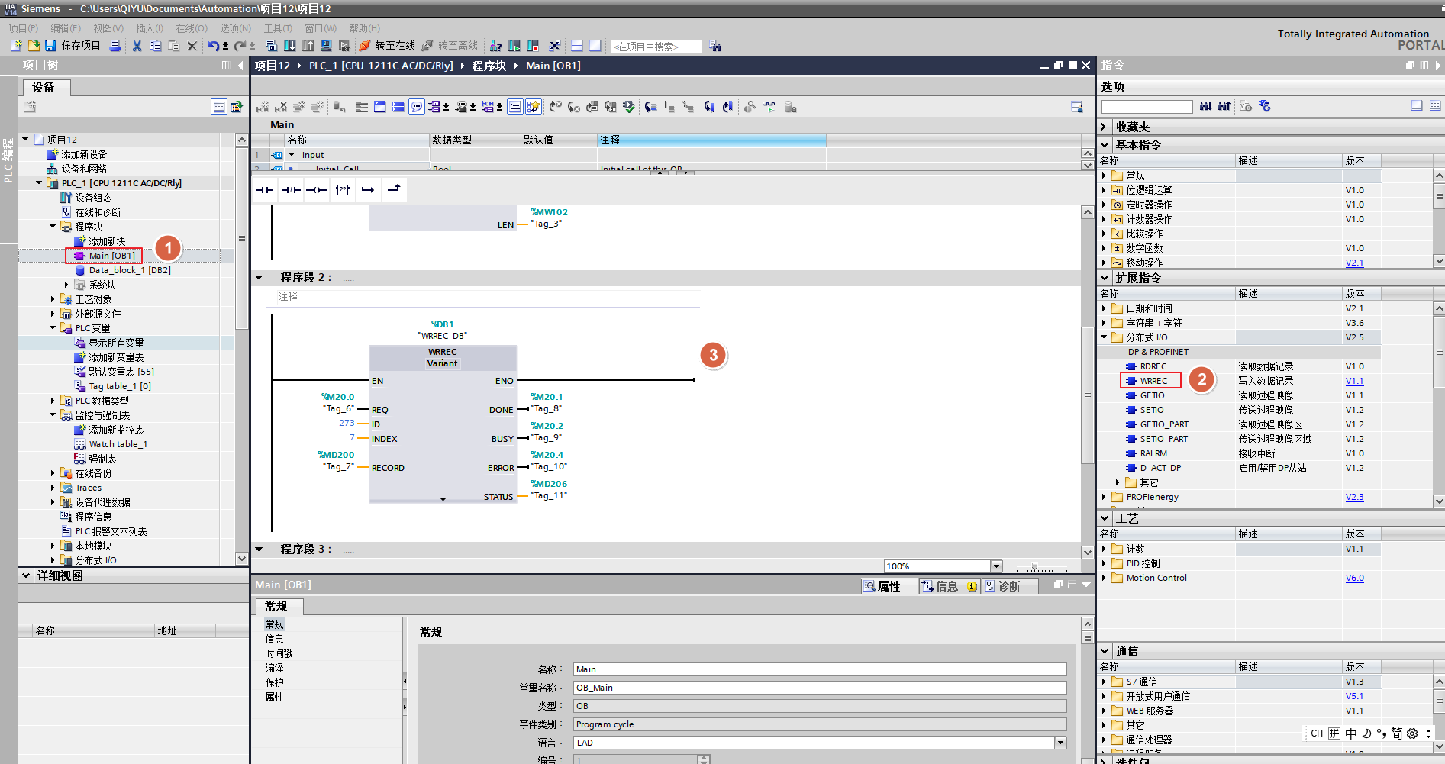
Task: Click the copy icon in main toolbar
Action: (x=155, y=46)
